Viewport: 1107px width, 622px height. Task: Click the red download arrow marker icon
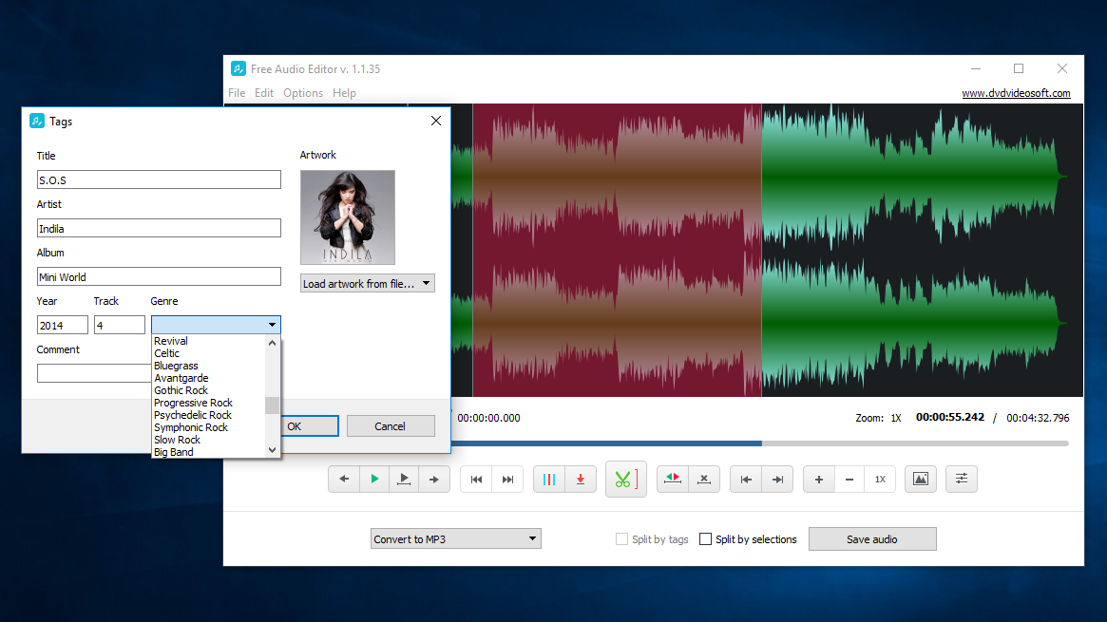click(x=581, y=480)
